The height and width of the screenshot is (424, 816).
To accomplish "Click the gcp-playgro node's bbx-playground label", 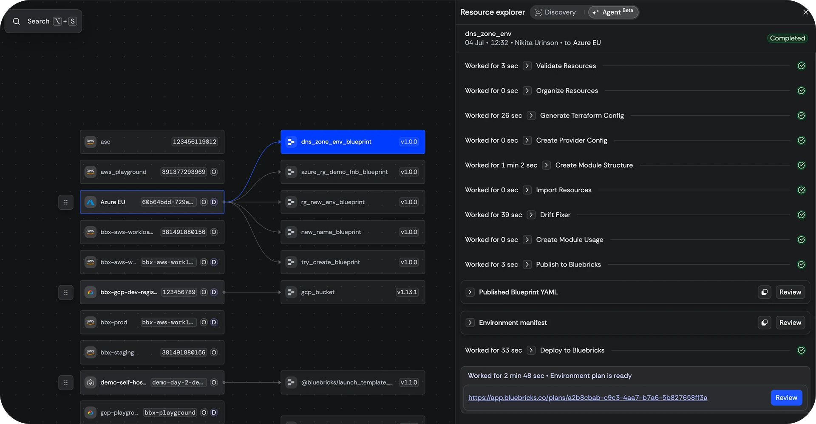I will click(170, 413).
